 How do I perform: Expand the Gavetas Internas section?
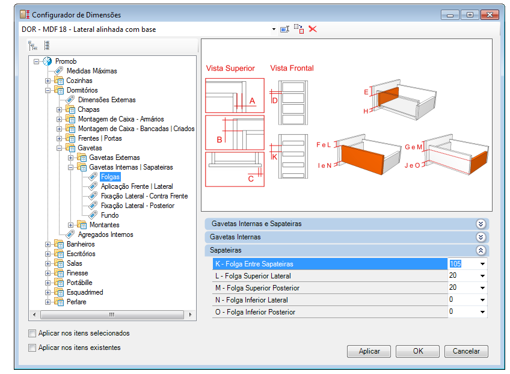pyautogui.click(x=481, y=237)
